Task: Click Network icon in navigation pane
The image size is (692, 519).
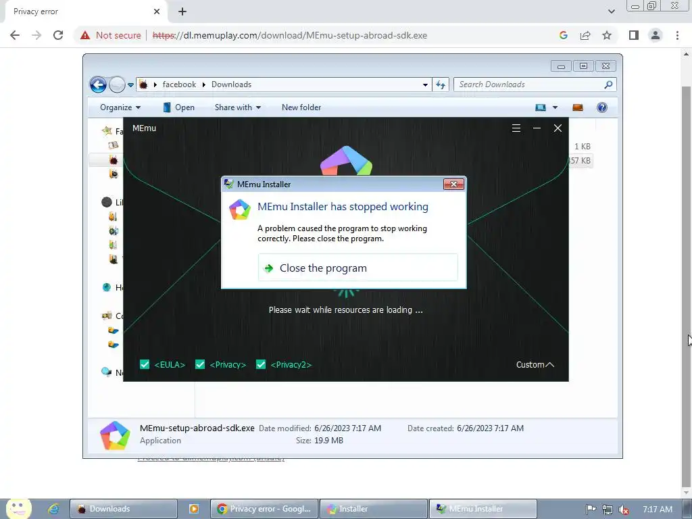Action: [106, 372]
